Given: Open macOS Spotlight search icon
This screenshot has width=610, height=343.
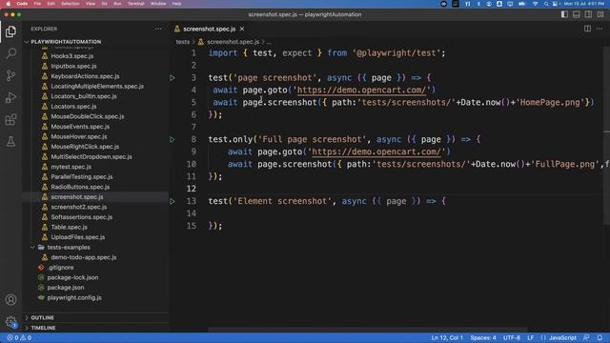Looking at the screenshot, I should point(546,4).
